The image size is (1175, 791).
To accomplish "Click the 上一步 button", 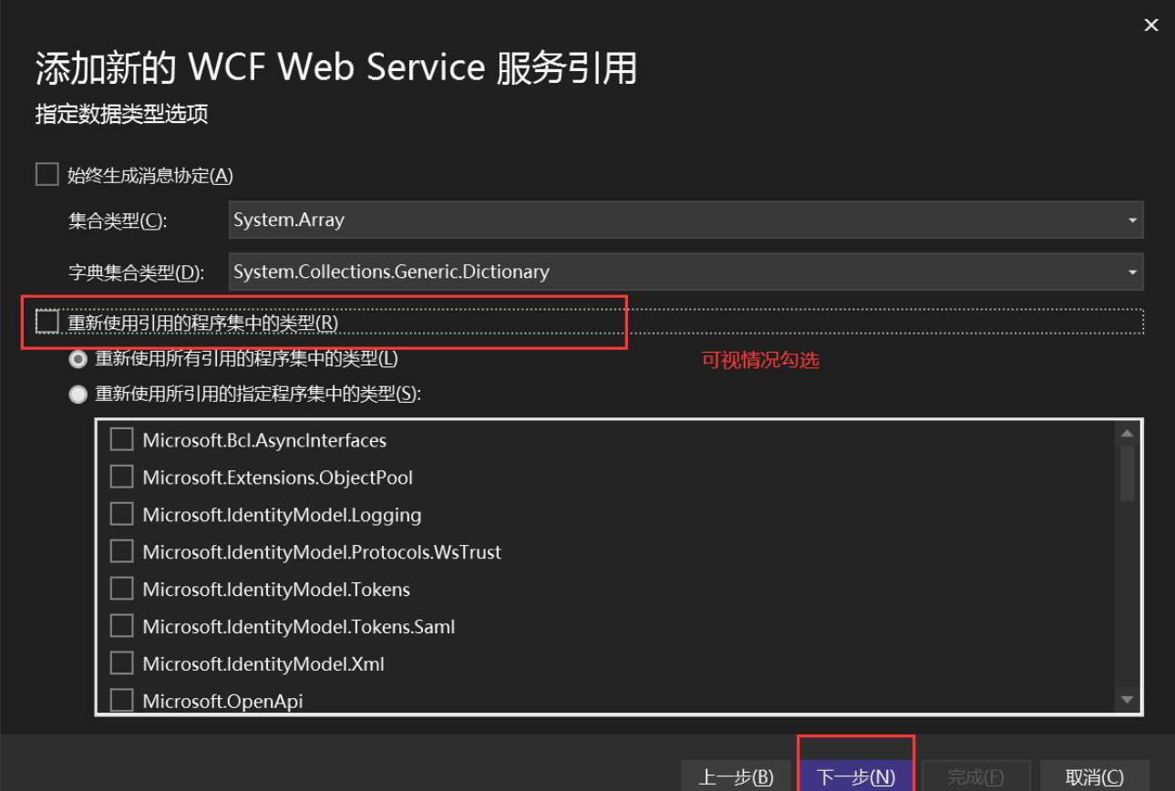I will pos(735,777).
